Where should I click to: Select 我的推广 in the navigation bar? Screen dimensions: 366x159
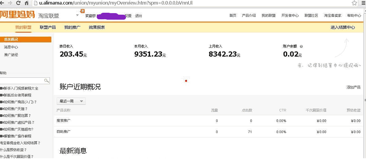(x=72, y=27)
